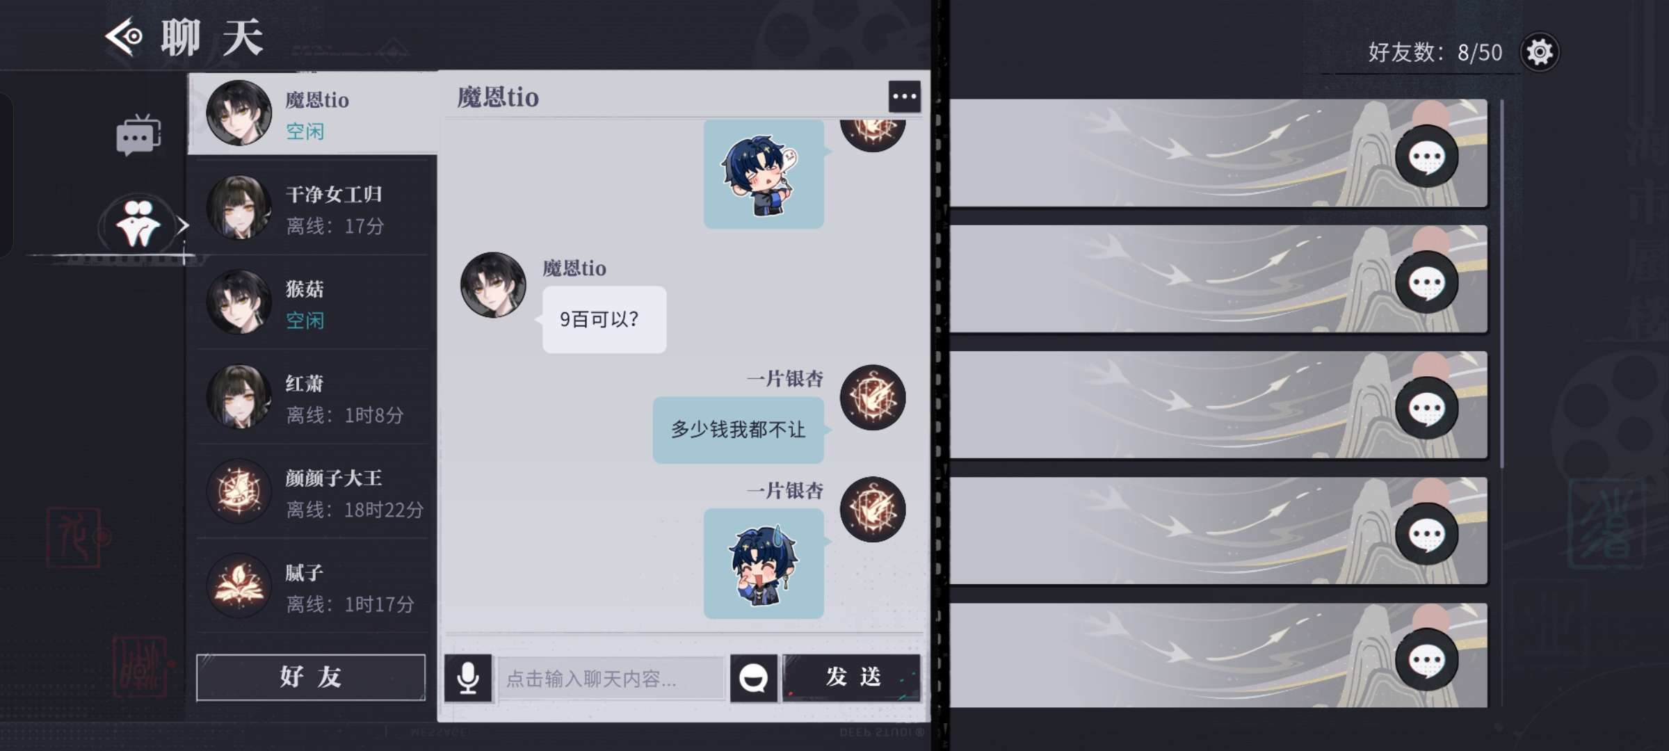
Task: Select 腻子 in the friend list
Action: 312,587
